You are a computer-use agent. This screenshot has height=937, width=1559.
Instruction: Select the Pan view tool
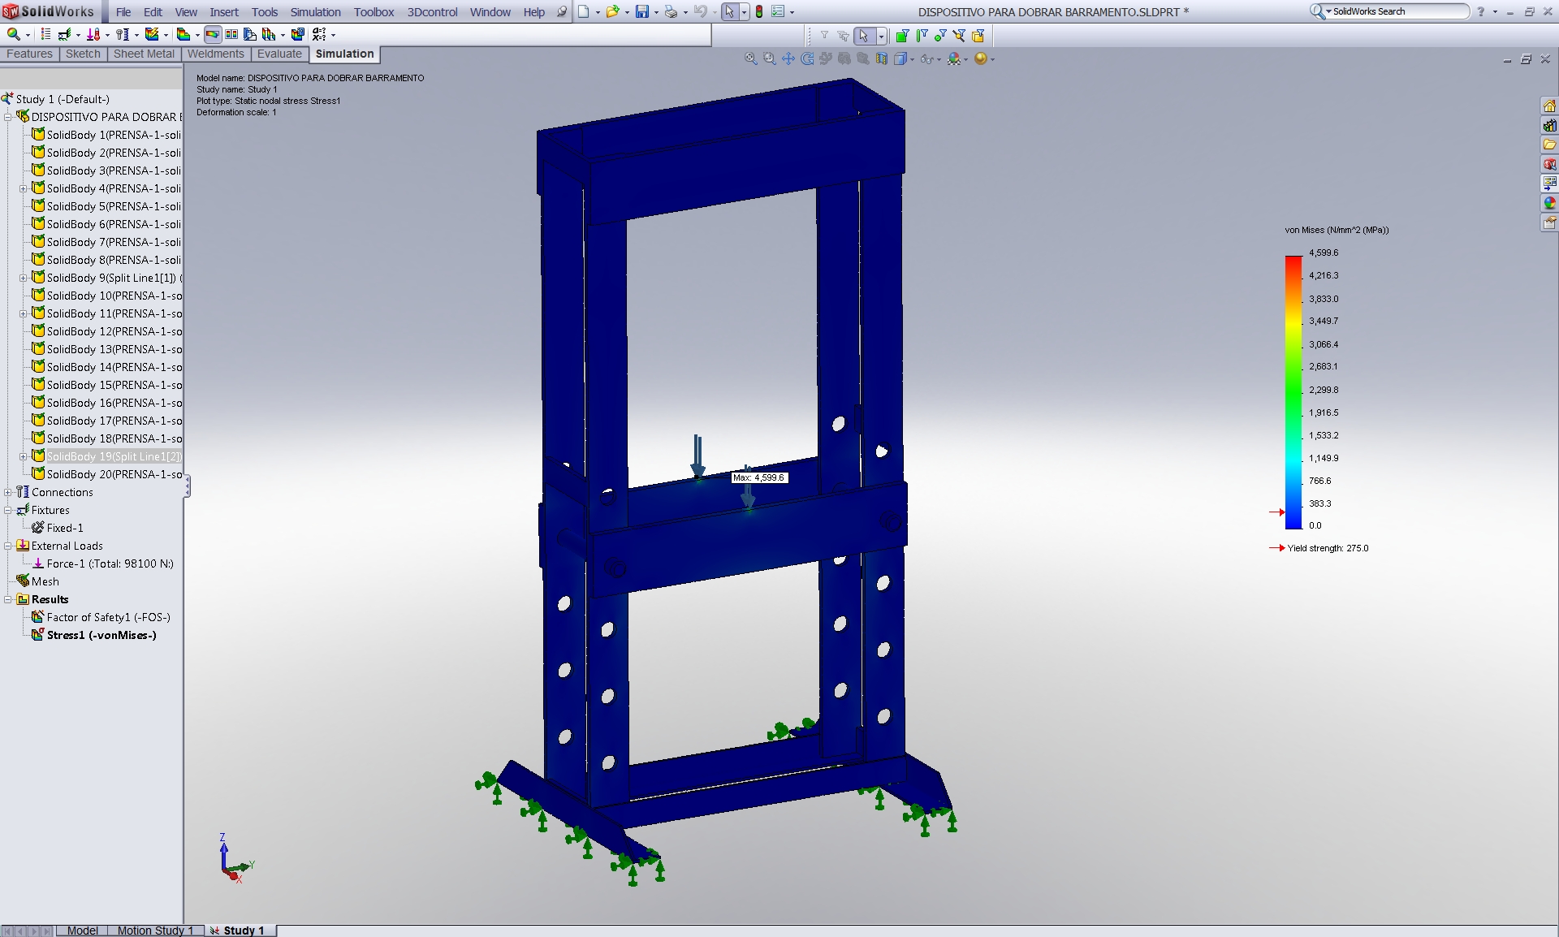[788, 58]
